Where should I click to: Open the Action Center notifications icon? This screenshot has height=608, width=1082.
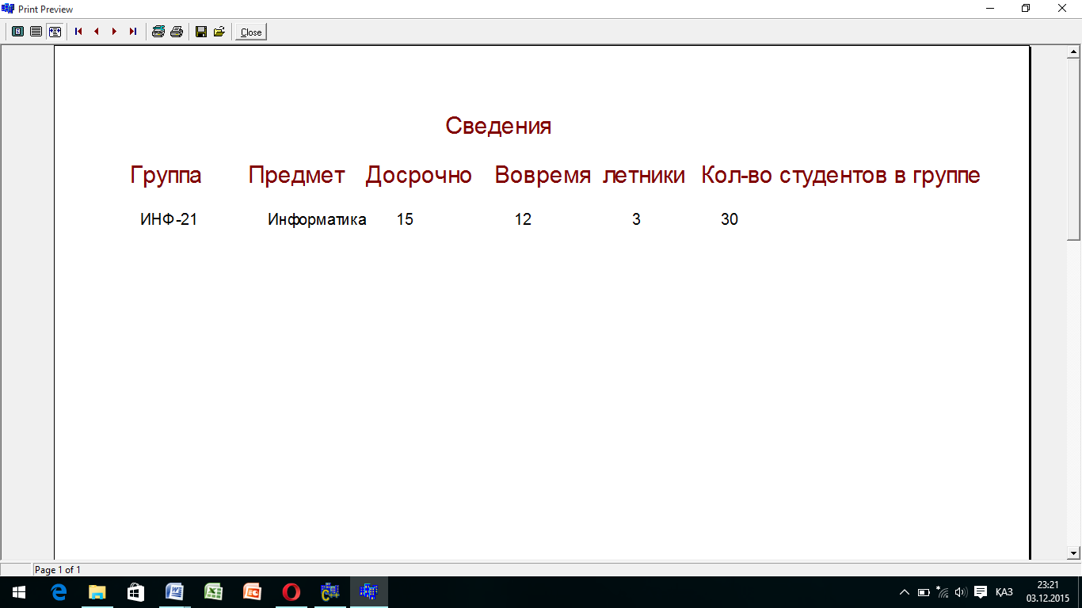click(981, 592)
